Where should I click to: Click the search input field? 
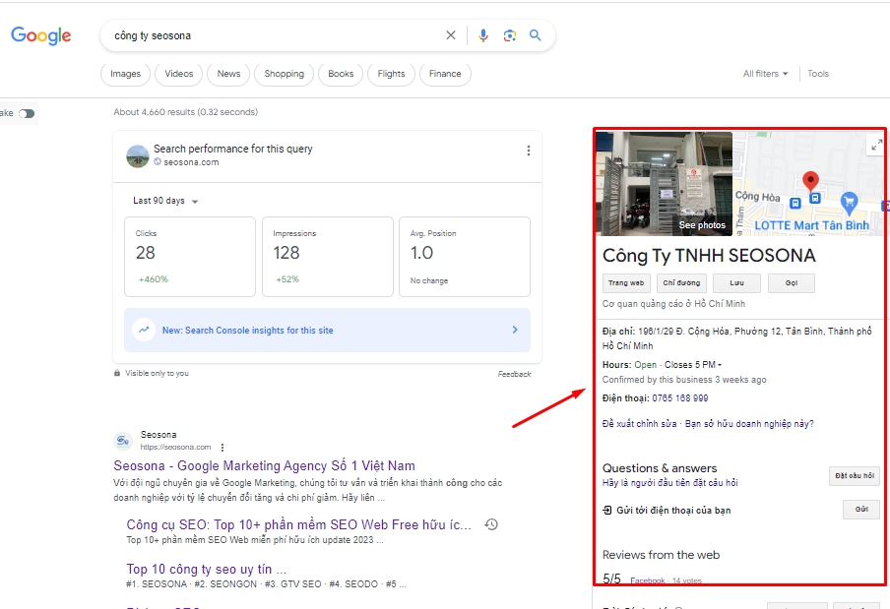coord(276,35)
